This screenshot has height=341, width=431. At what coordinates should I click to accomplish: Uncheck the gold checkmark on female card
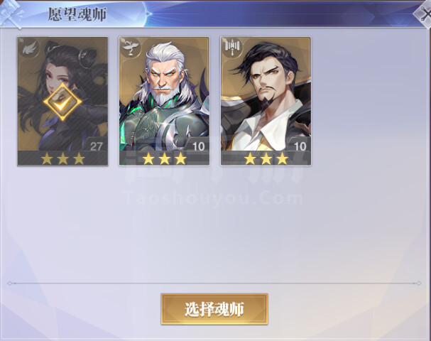(x=62, y=102)
